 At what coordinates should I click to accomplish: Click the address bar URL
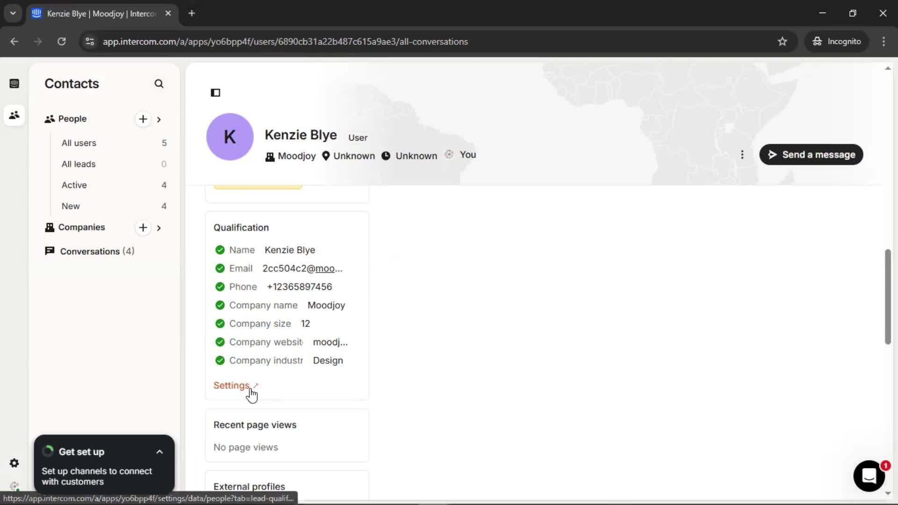click(x=285, y=42)
